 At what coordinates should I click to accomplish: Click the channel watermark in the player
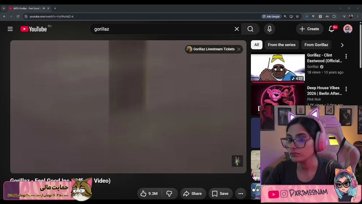click(237, 161)
